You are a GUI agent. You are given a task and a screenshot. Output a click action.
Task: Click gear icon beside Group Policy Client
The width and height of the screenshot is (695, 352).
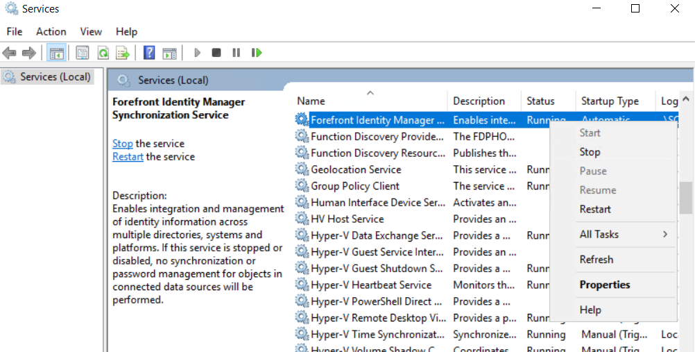302,185
